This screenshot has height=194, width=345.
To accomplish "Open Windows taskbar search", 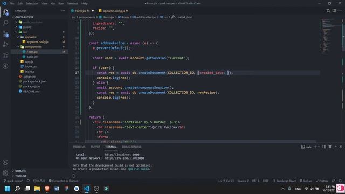I will coord(17,189).
